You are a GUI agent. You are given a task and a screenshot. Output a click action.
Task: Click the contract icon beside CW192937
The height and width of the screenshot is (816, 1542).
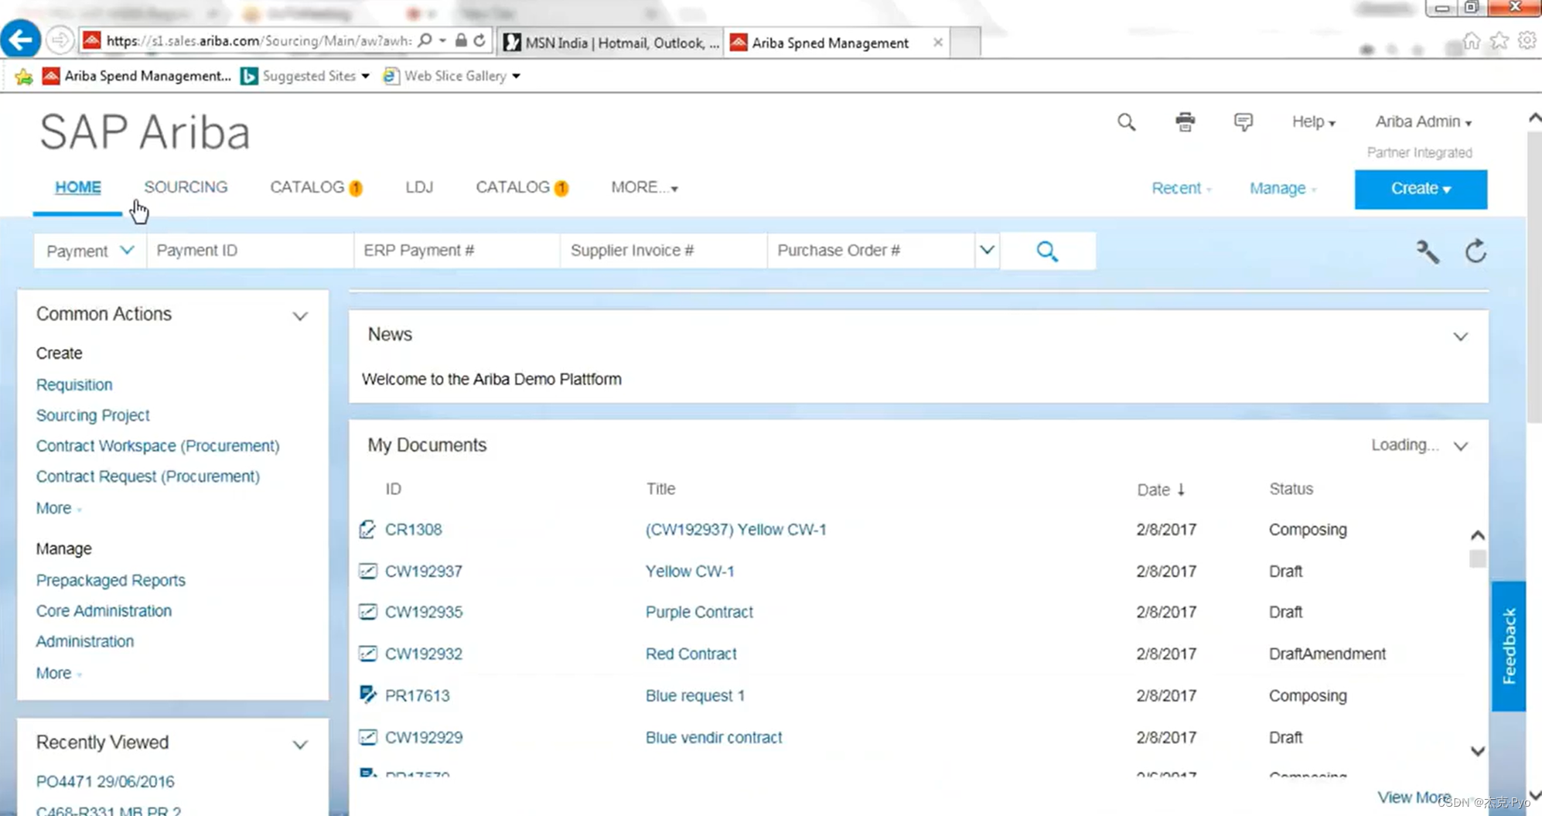(x=367, y=572)
